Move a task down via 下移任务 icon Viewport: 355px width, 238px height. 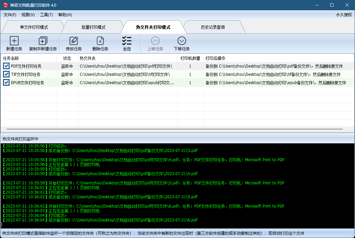pos(181,43)
